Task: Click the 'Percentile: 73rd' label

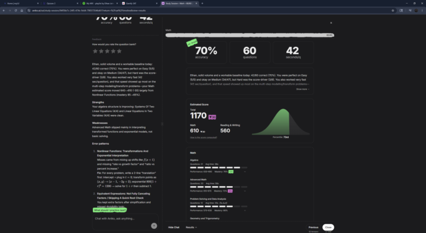Action: (280, 137)
